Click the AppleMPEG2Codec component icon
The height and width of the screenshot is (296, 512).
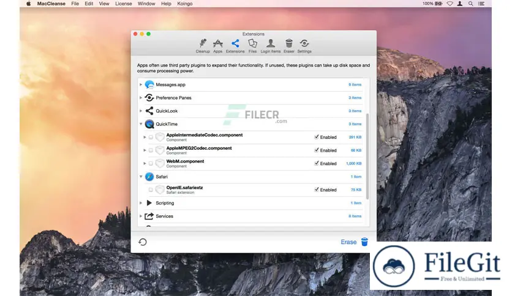(160, 150)
